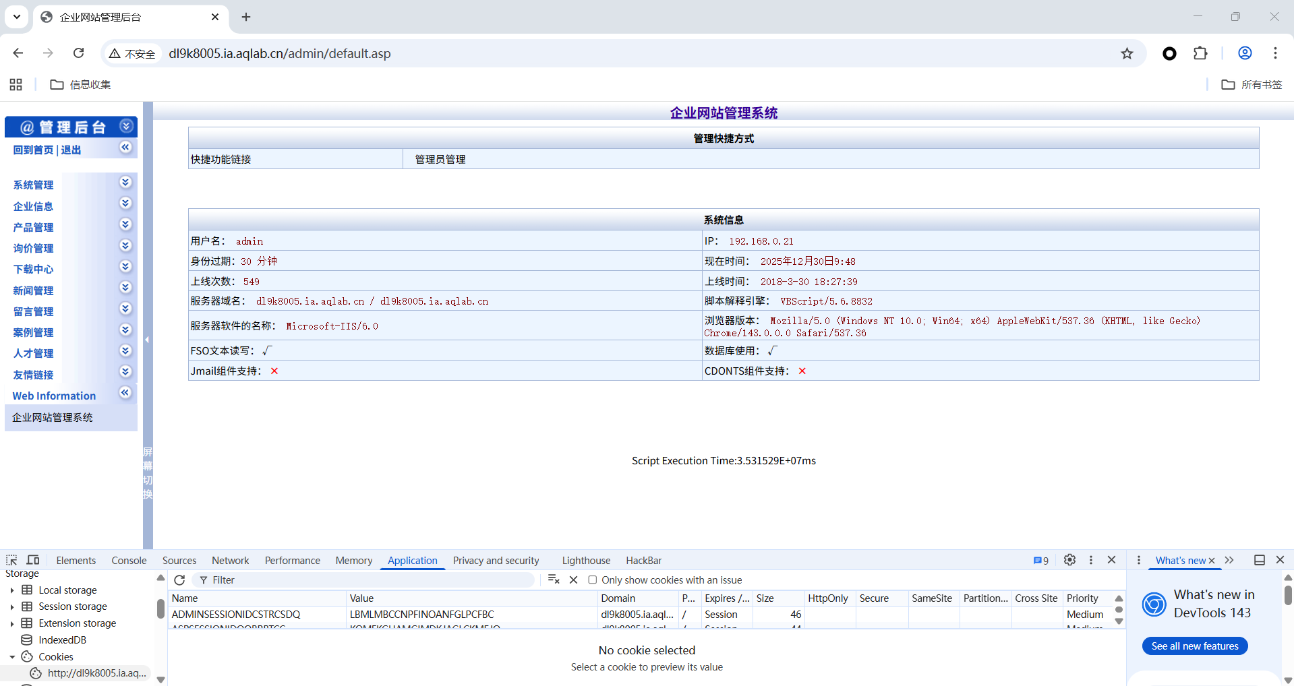Screen dimensions: 1294x686
Task: Open the drawer panel three-dot menu
Action: 1139,560
